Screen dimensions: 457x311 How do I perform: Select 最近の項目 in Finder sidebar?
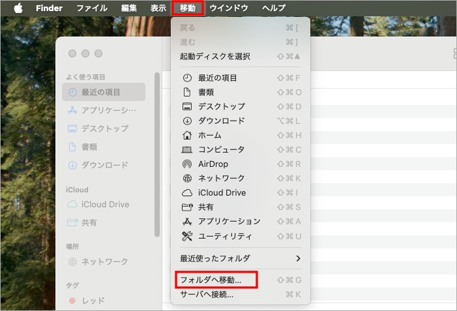pos(101,92)
